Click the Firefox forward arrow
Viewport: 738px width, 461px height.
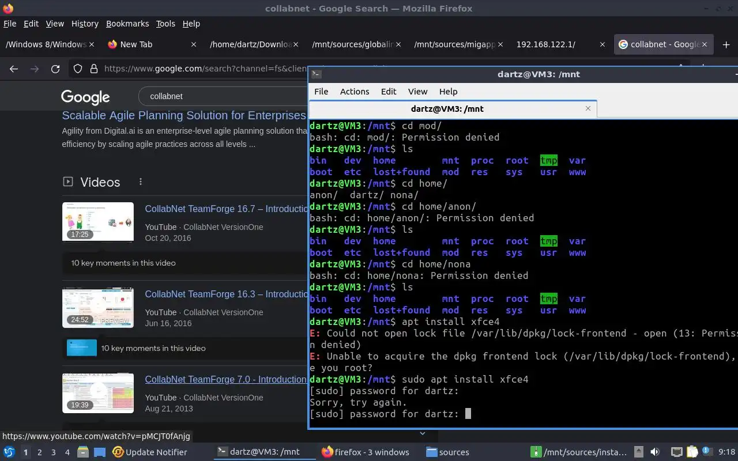click(x=35, y=69)
